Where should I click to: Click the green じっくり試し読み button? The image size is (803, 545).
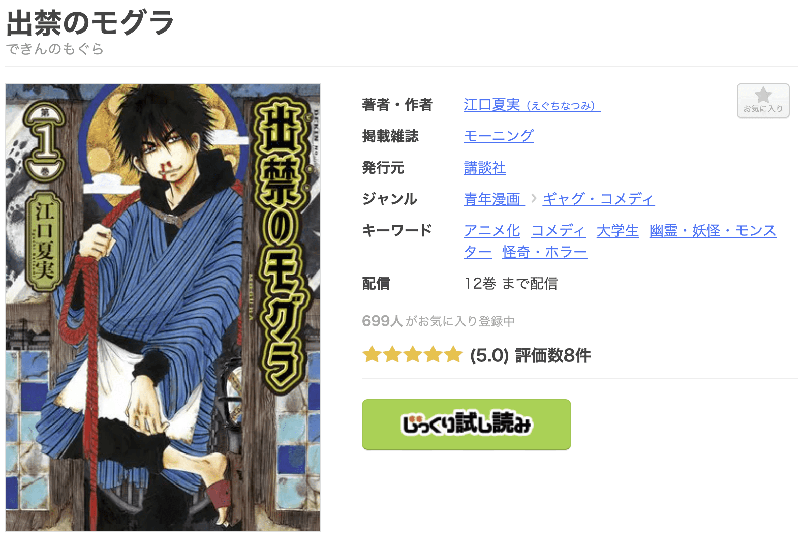(466, 425)
